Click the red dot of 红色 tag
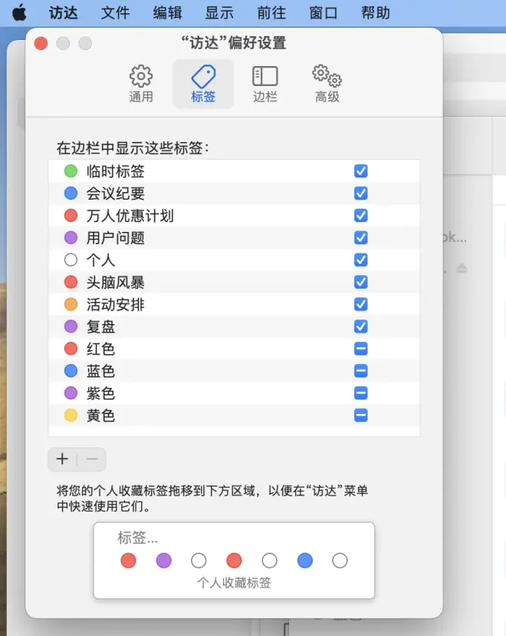 pyautogui.click(x=71, y=349)
